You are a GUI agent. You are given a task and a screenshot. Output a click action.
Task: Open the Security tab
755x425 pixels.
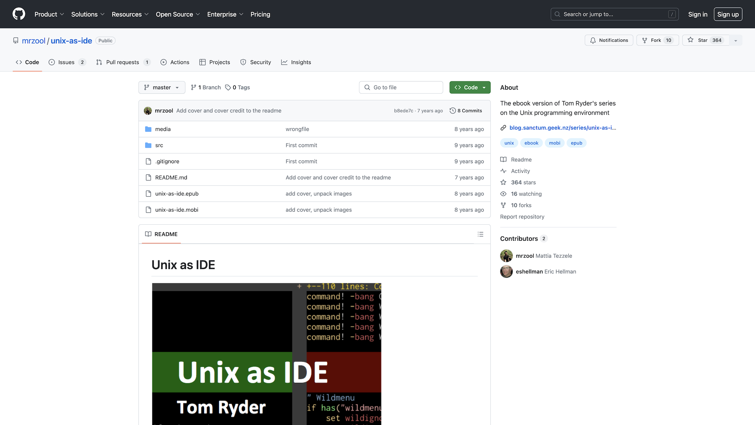[x=256, y=62]
